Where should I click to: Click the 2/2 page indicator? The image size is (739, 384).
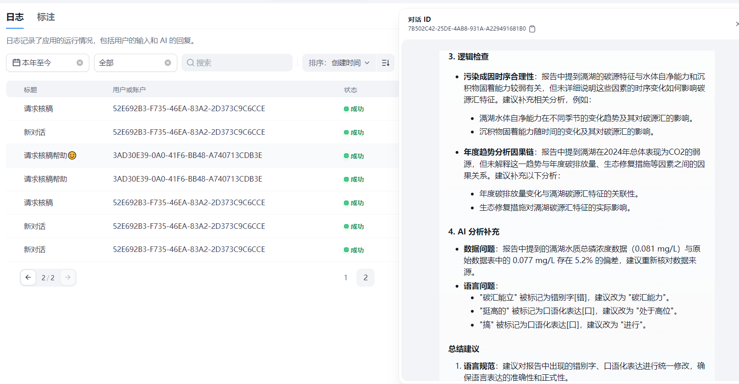(x=48, y=277)
